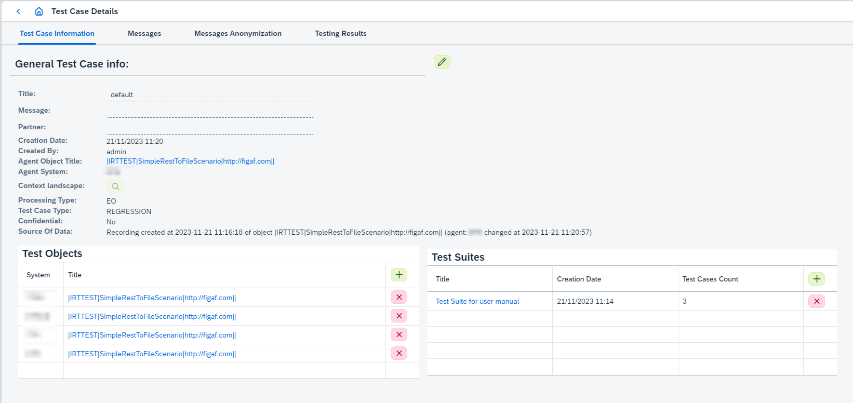Open the Messages tab

[x=144, y=33]
